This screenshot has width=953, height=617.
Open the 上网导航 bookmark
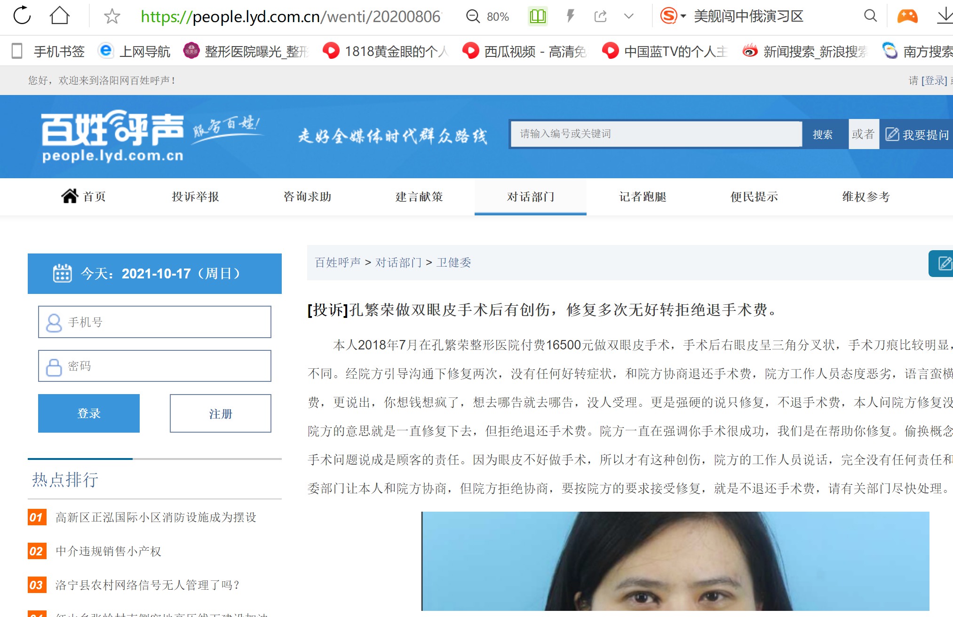tap(135, 51)
